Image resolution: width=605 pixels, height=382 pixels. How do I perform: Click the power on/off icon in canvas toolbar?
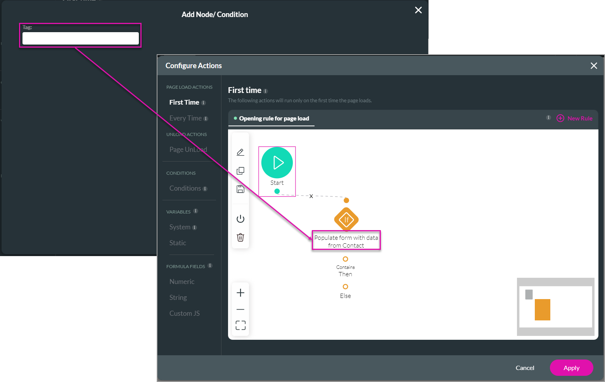tap(240, 219)
